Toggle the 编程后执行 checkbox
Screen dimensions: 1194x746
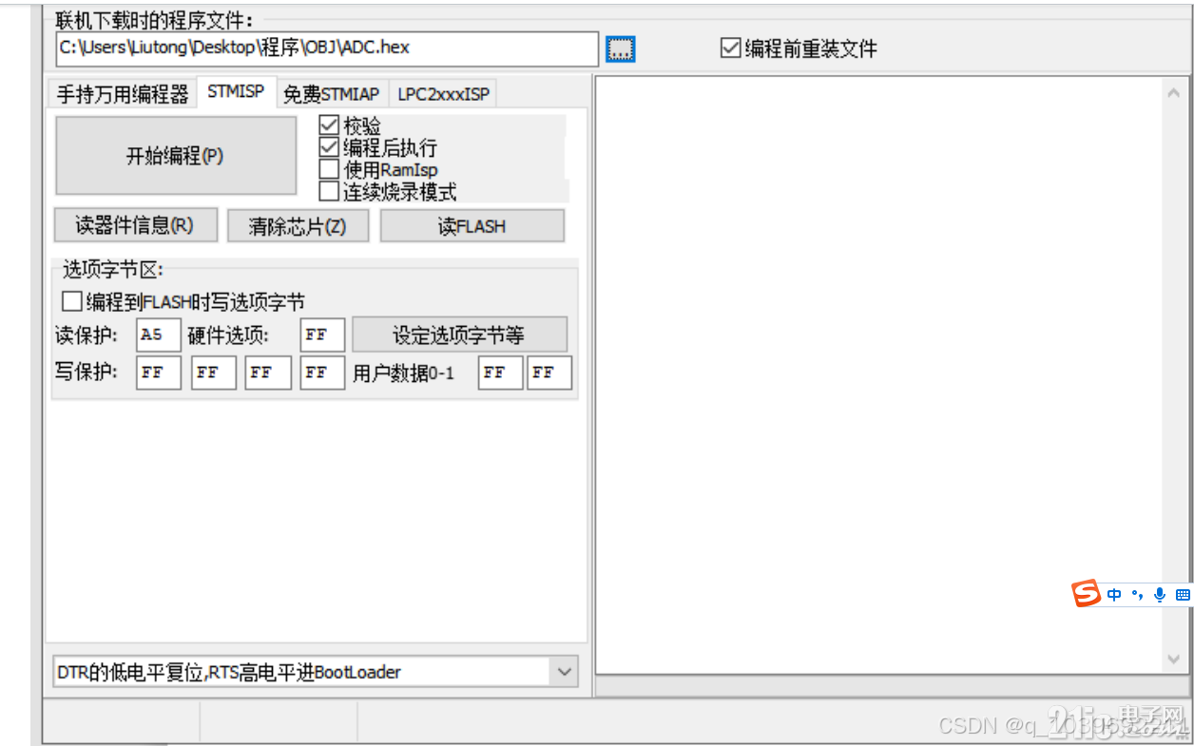(329, 147)
